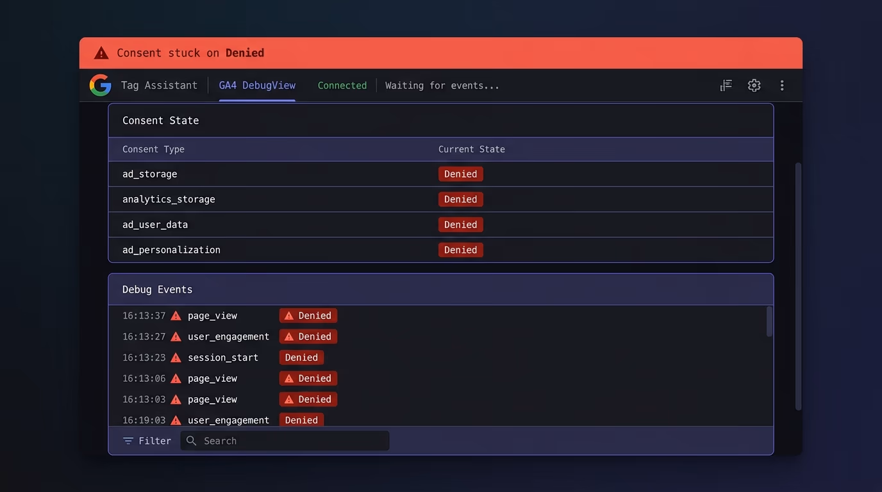Viewport: 882px width, 492px height.
Task: Click the Current State column header
Action: click(x=471, y=149)
